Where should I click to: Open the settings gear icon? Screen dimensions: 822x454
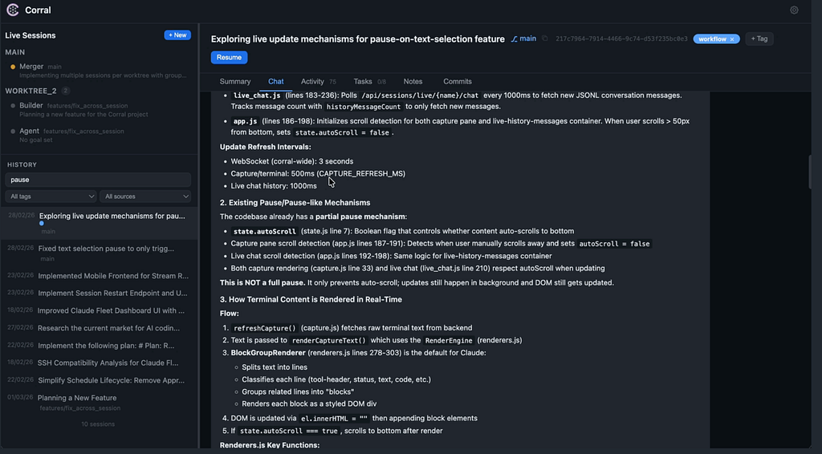[x=794, y=10]
